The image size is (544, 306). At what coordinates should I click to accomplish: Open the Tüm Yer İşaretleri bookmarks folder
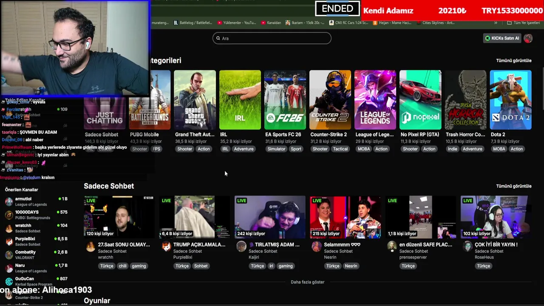click(524, 23)
